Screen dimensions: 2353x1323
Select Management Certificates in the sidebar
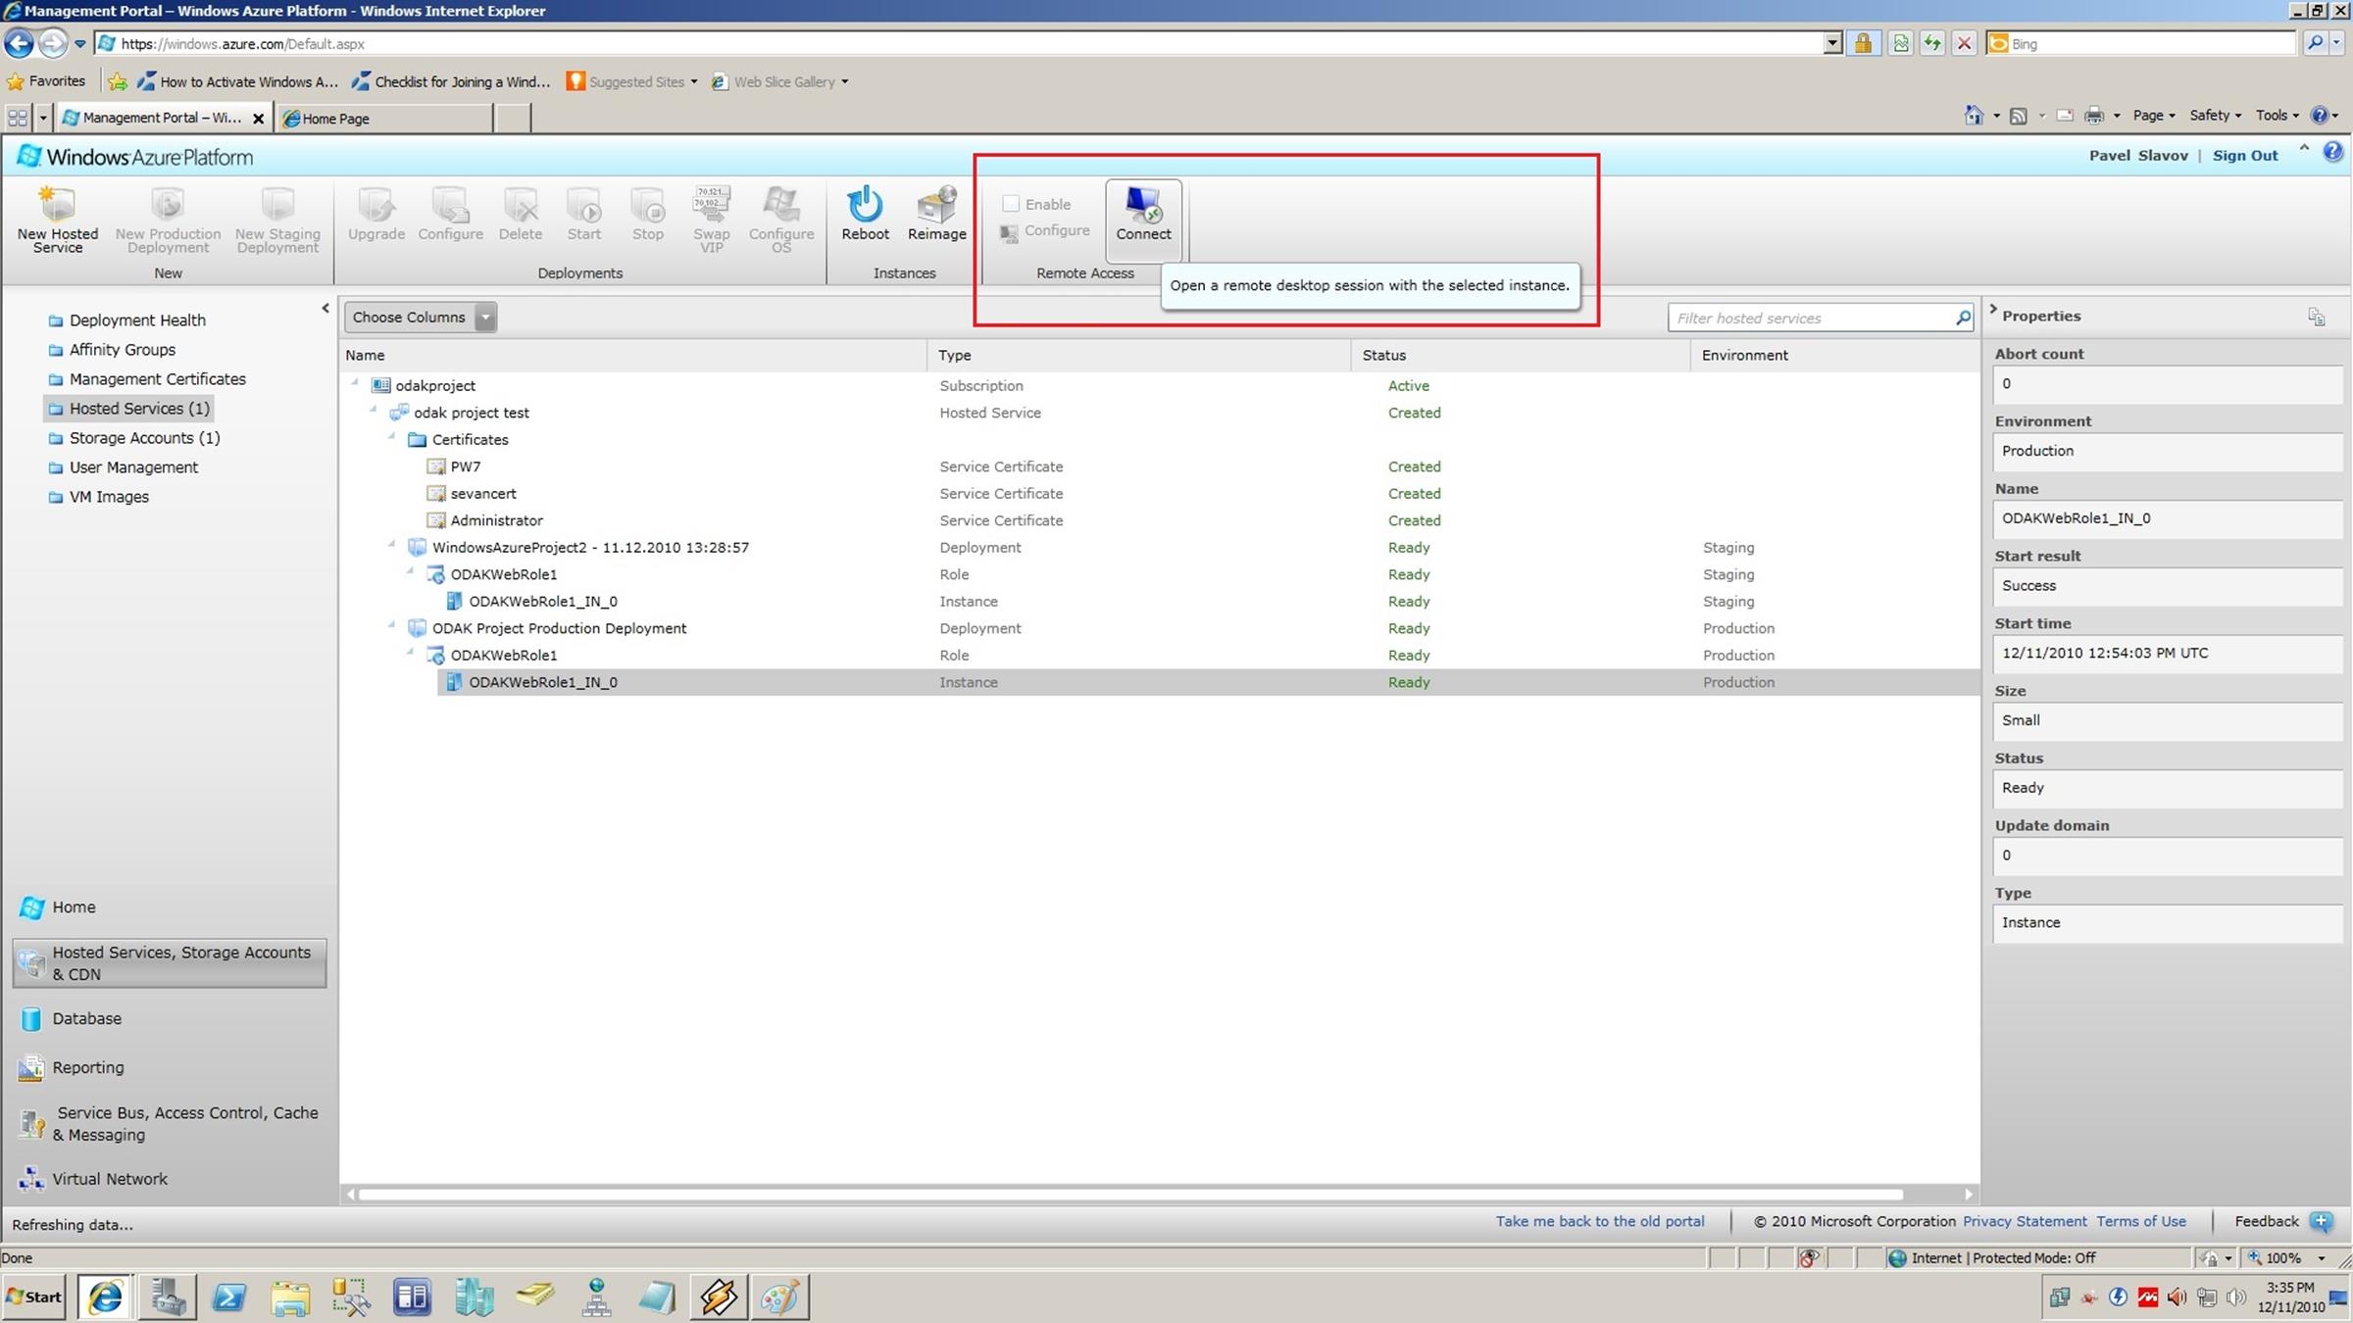point(157,379)
